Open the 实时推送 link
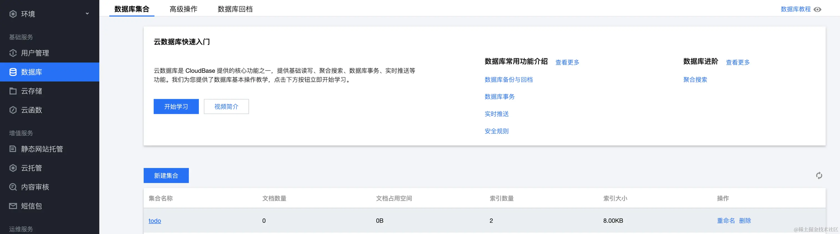The width and height of the screenshot is (840, 234). 497,114
